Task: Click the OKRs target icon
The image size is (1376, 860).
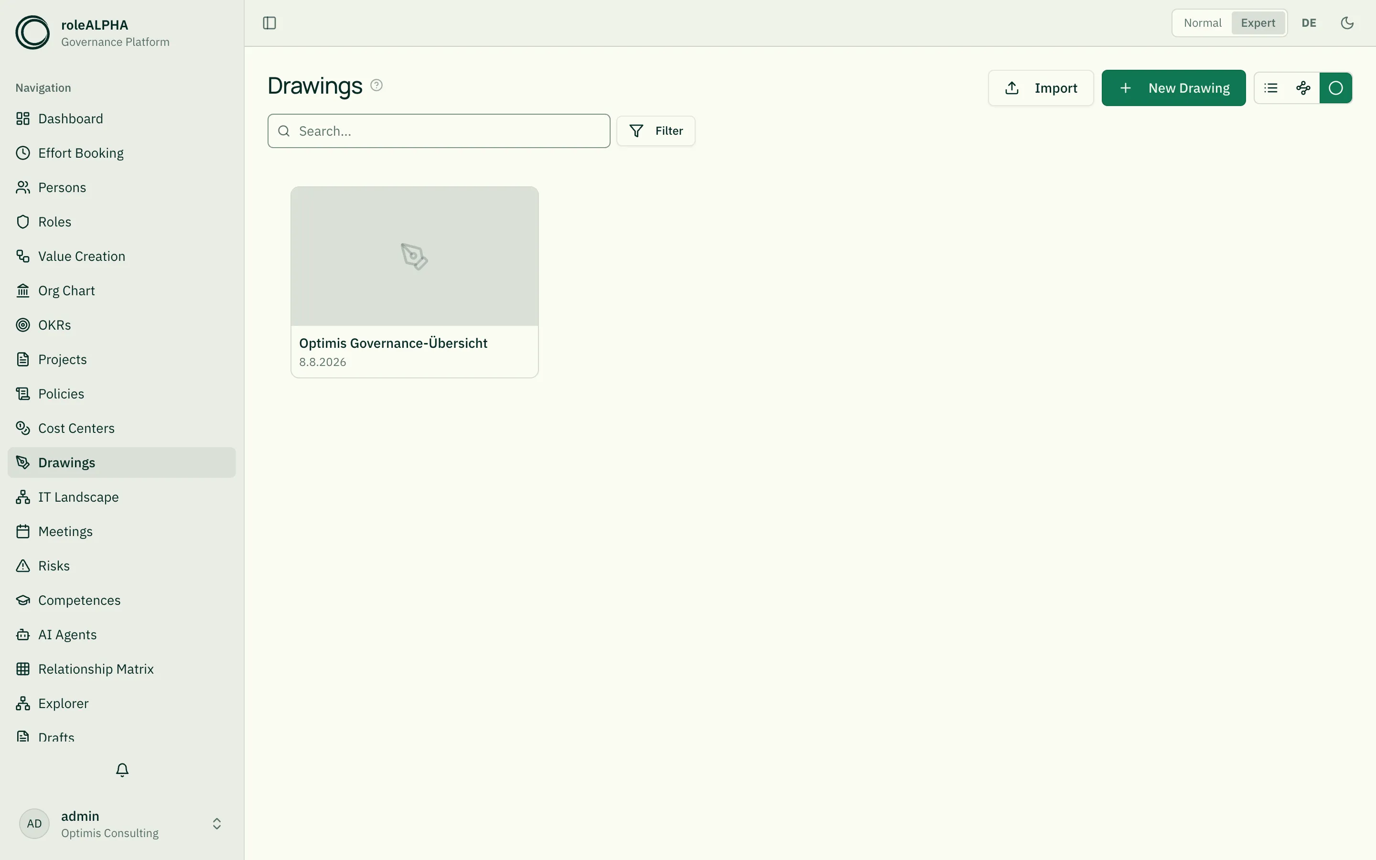Action: pos(23,325)
